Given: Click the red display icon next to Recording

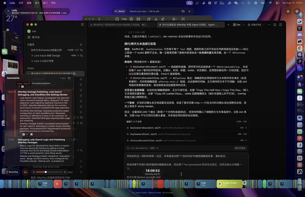Looking at the screenshot, I should (25, 172).
